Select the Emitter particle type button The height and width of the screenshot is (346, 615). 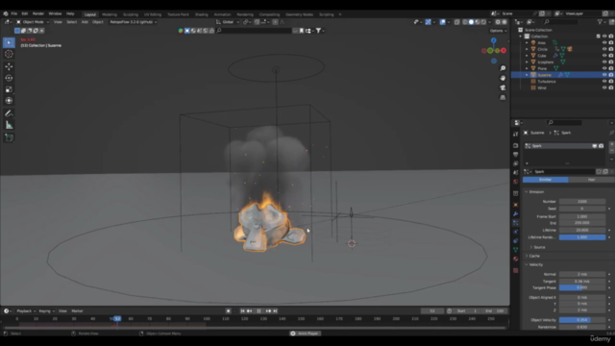point(545,180)
